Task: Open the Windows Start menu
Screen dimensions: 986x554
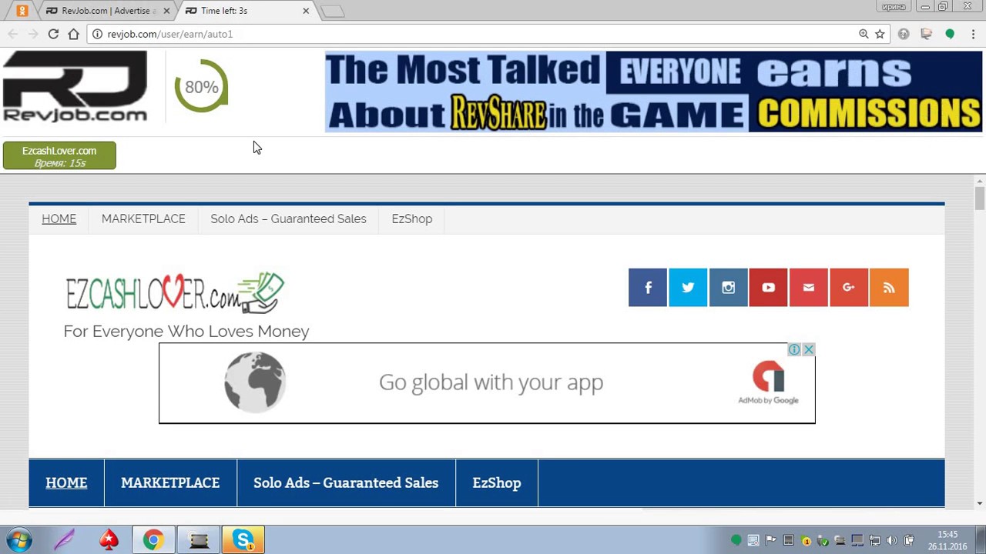Action: coord(18,540)
